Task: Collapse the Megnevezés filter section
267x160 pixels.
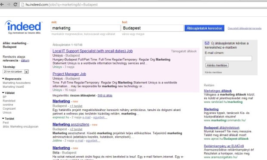Action: 12,79
